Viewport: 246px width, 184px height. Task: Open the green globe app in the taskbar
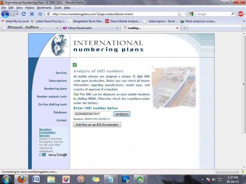pos(141,179)
